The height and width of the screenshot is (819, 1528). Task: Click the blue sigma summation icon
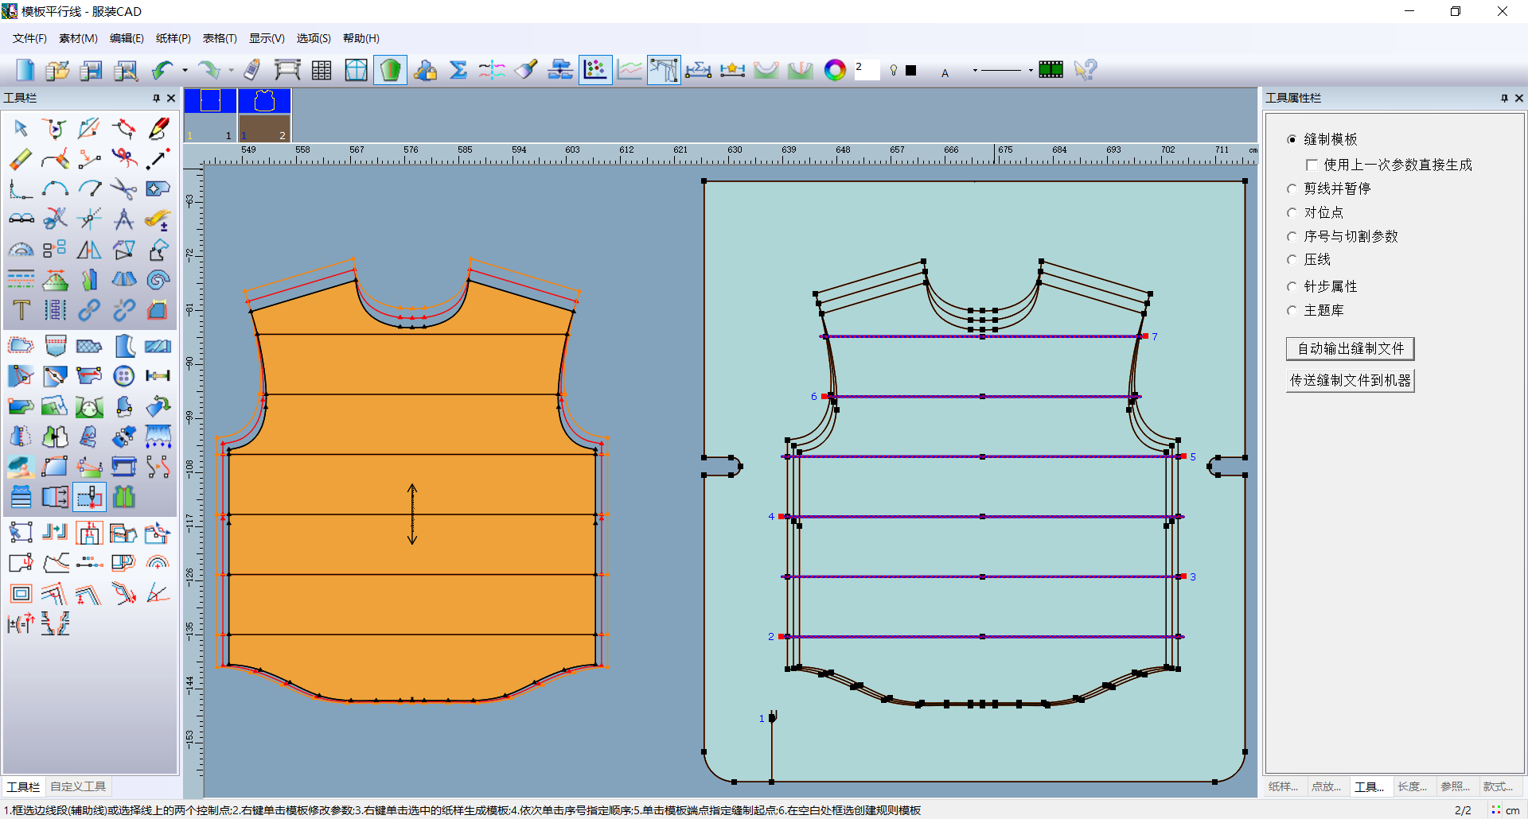click(x=458, y=70)
